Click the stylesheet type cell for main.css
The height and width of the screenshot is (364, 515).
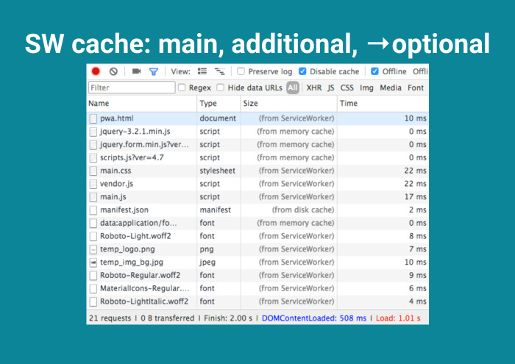(x=218, y=171)
